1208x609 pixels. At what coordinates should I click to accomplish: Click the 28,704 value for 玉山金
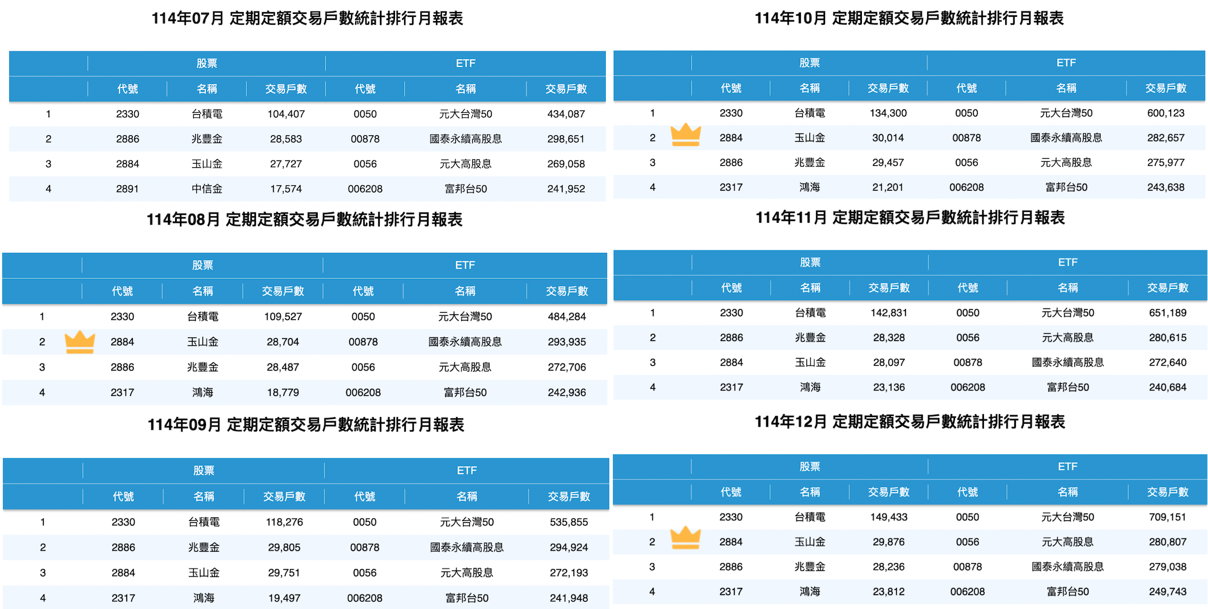coord(283,342)
